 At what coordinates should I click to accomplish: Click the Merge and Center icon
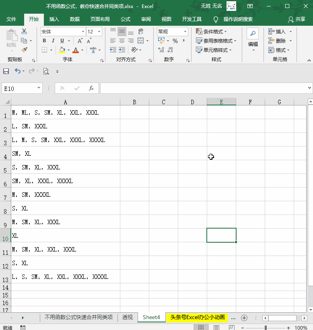140,41
